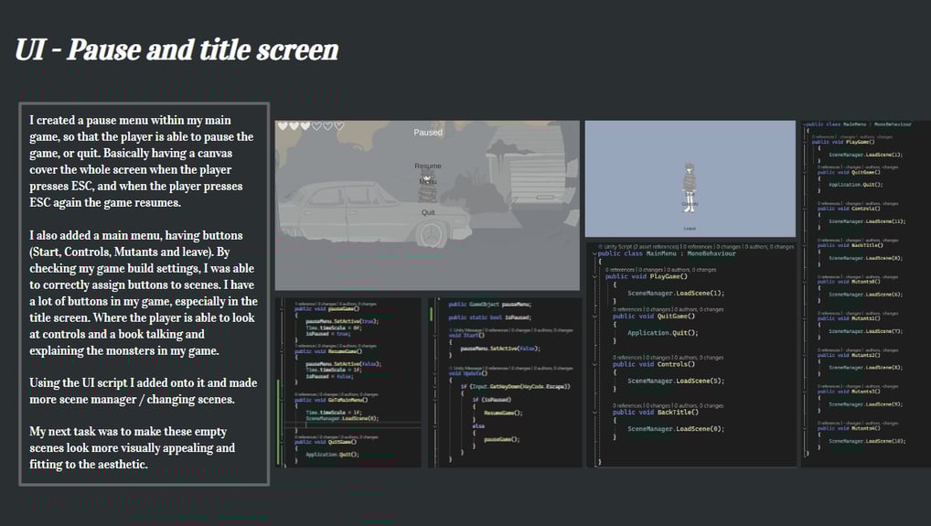Click the last empty heart icon

(339, 126)
